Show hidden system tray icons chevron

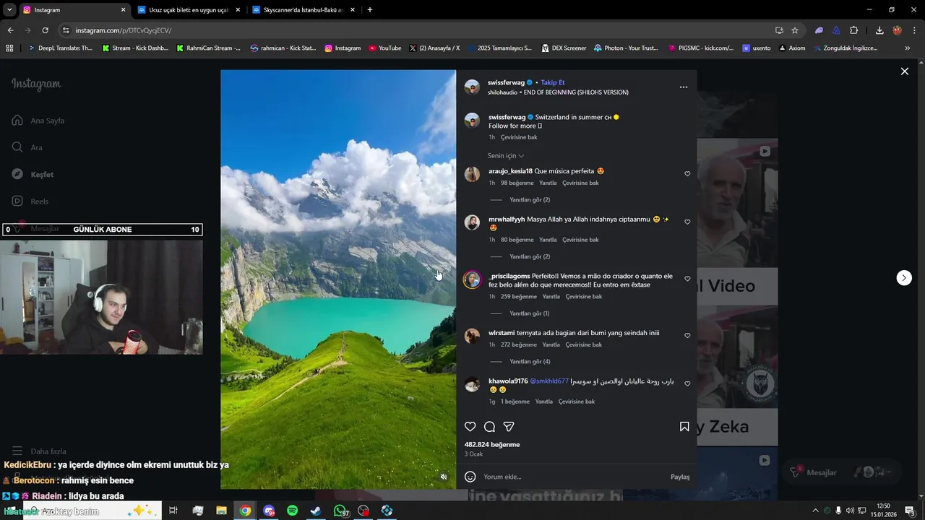click(815, 511)
